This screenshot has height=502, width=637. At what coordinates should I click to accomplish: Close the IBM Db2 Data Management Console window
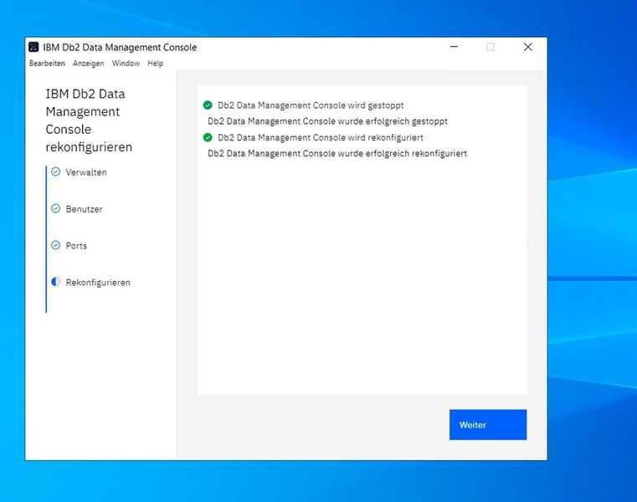(527, 47)
